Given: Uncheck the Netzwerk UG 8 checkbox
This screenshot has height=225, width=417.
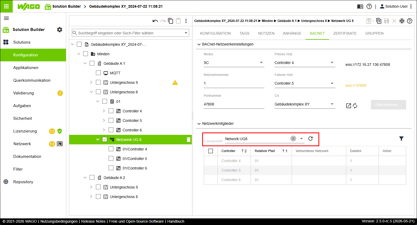Looking at the screenshot, I should pyautogui.click(x=105, y=139).
